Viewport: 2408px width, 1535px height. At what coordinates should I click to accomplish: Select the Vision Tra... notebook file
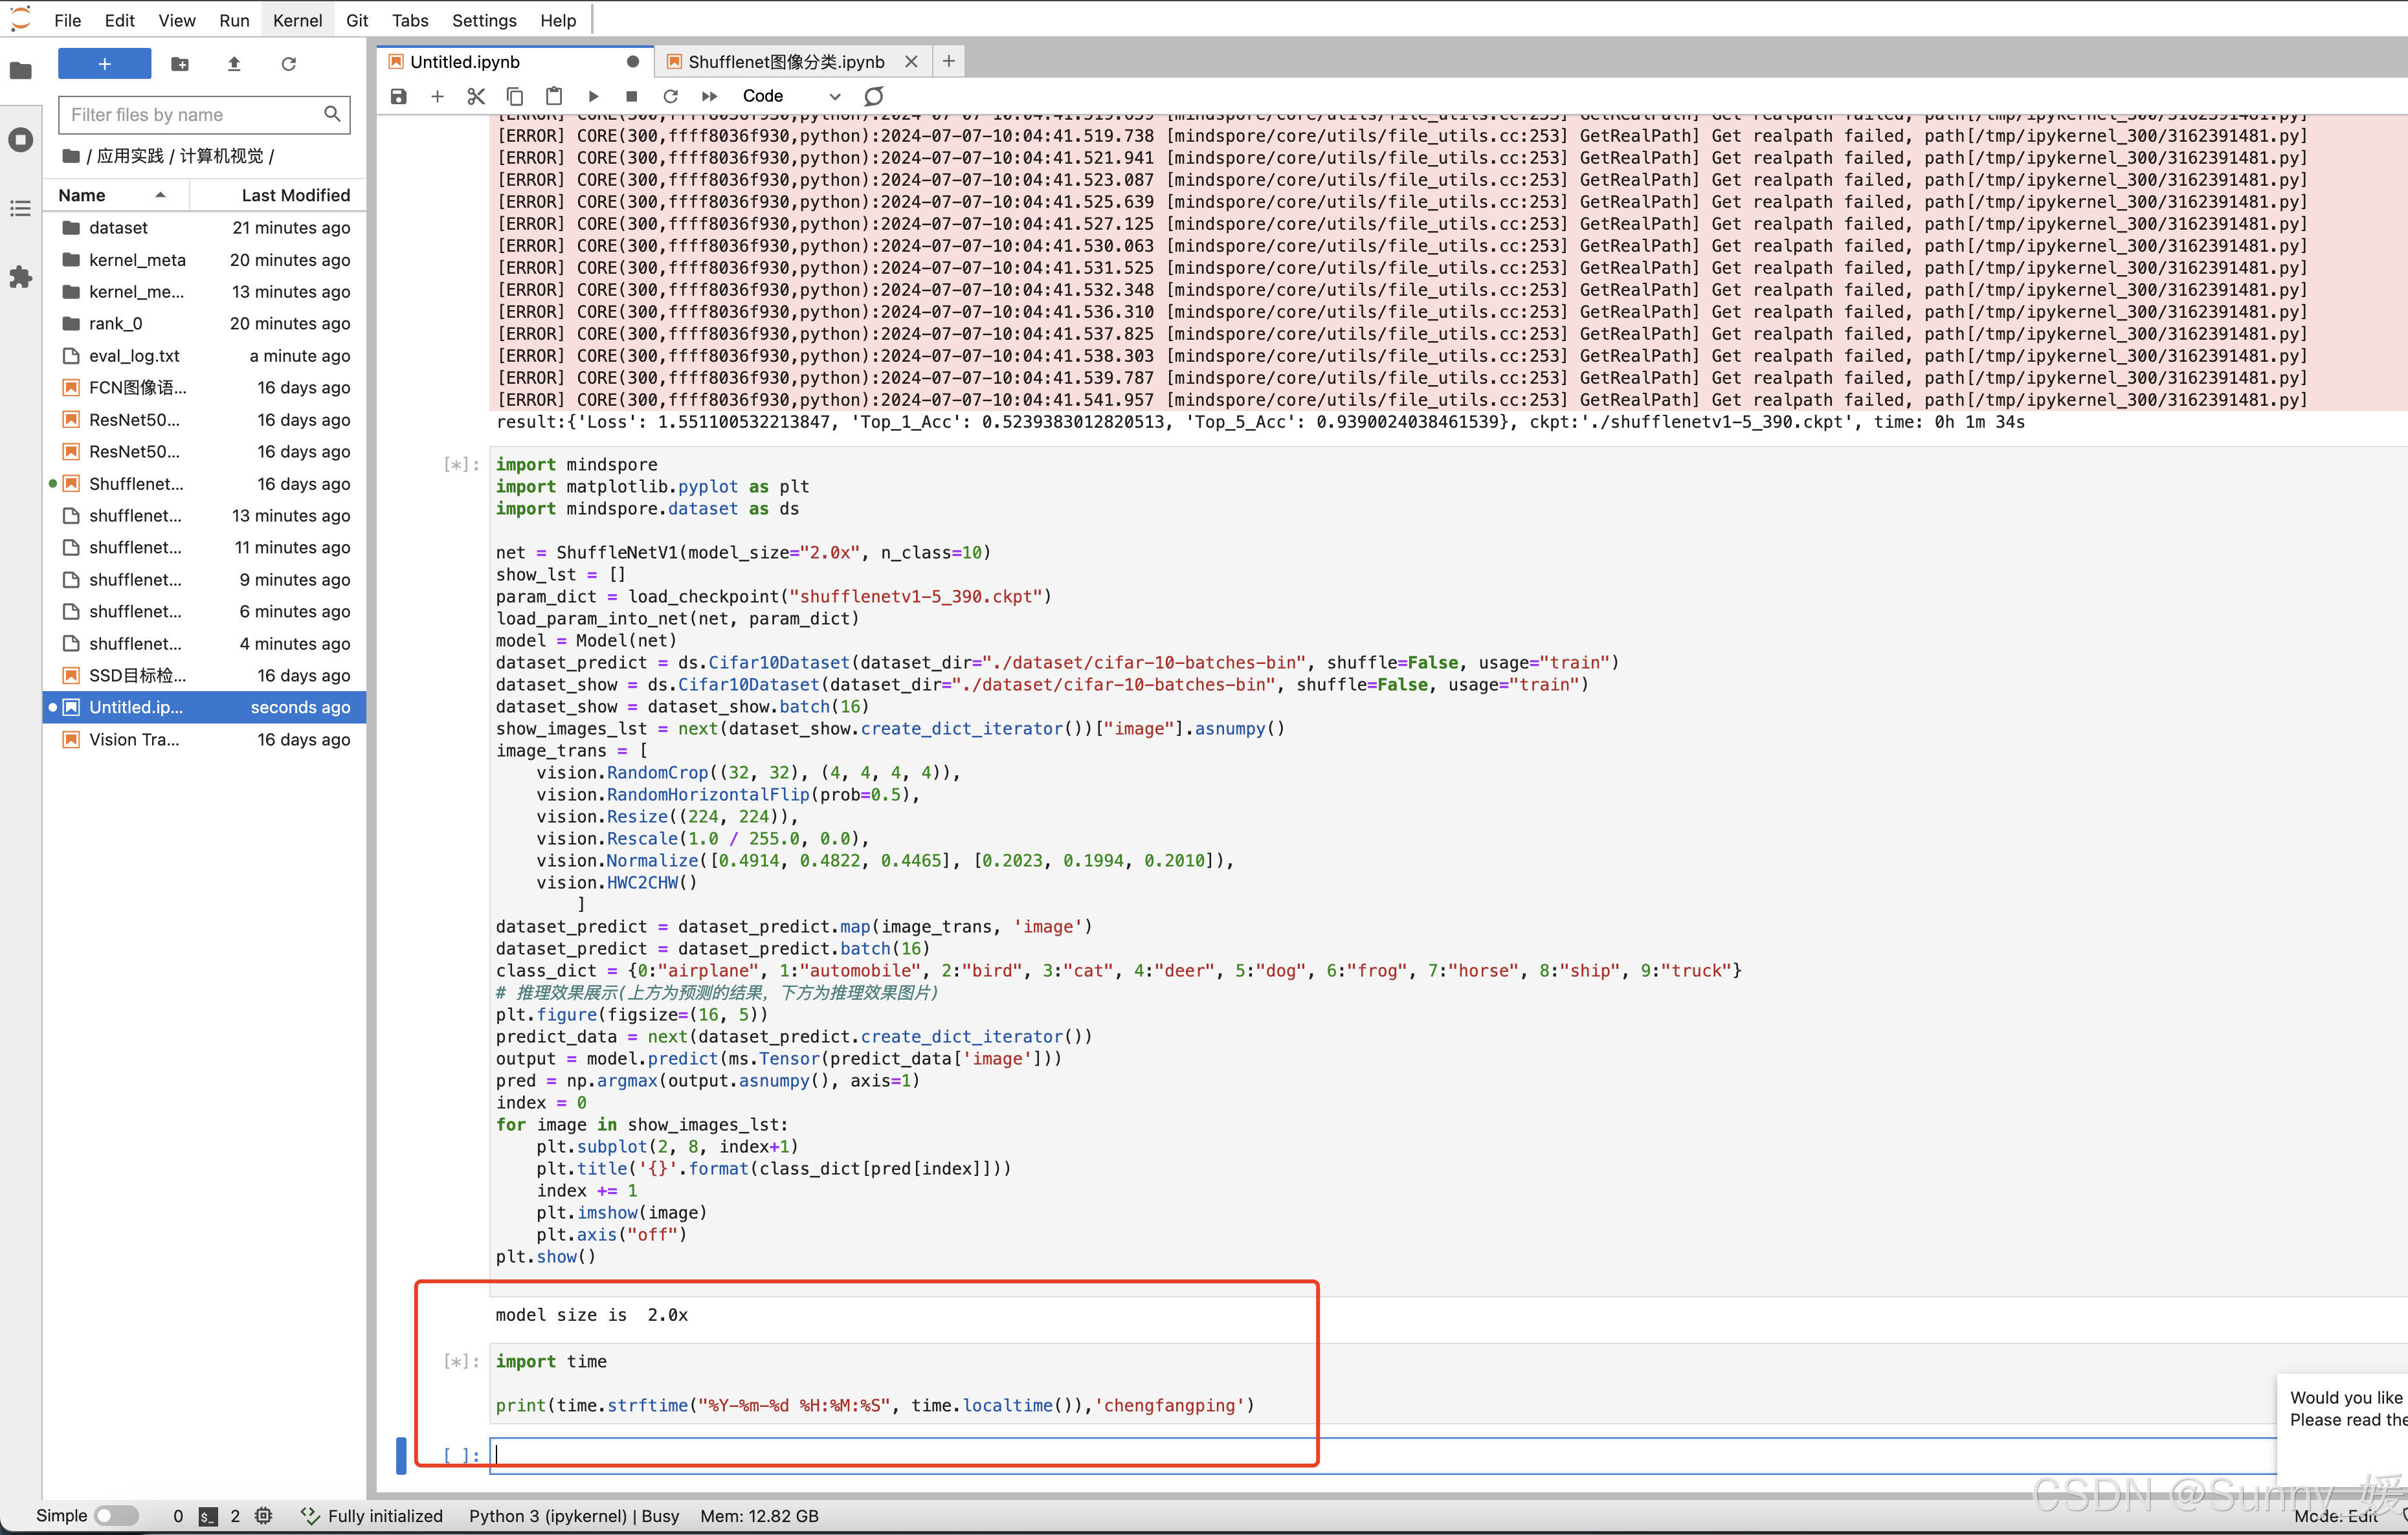pos(205,740)
